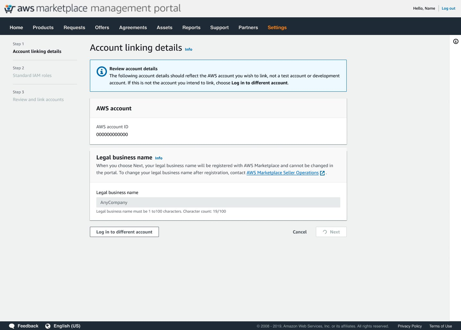Click the AWS Marketplace shopping cart logo
The image size is (461, 330).
click(x=10, y=9)
